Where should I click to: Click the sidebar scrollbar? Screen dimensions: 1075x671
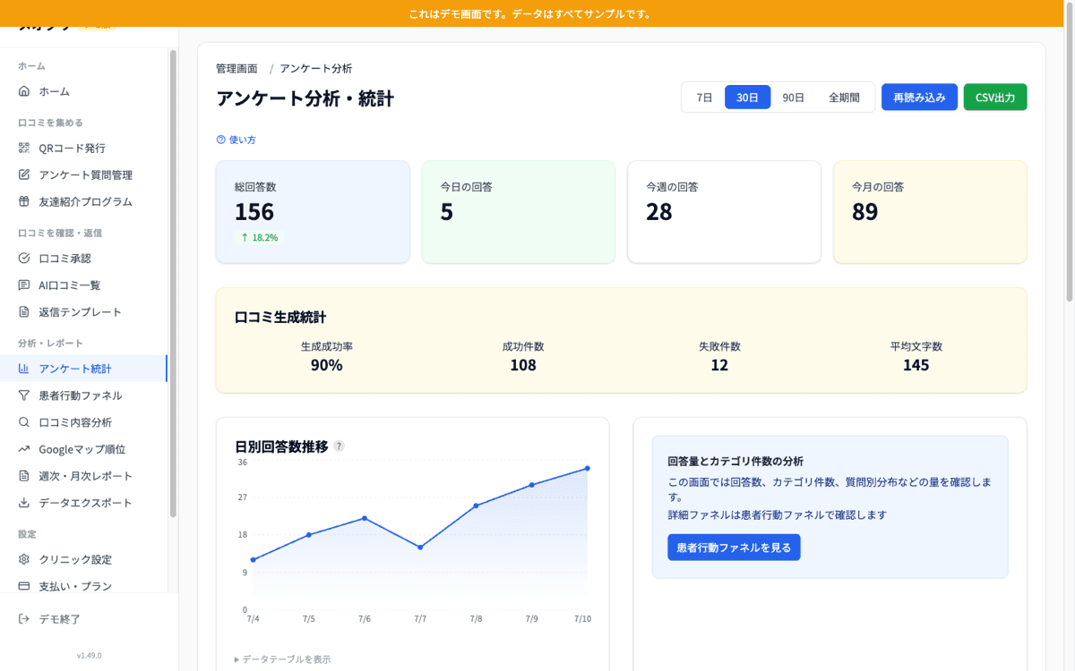click(173, 283)
